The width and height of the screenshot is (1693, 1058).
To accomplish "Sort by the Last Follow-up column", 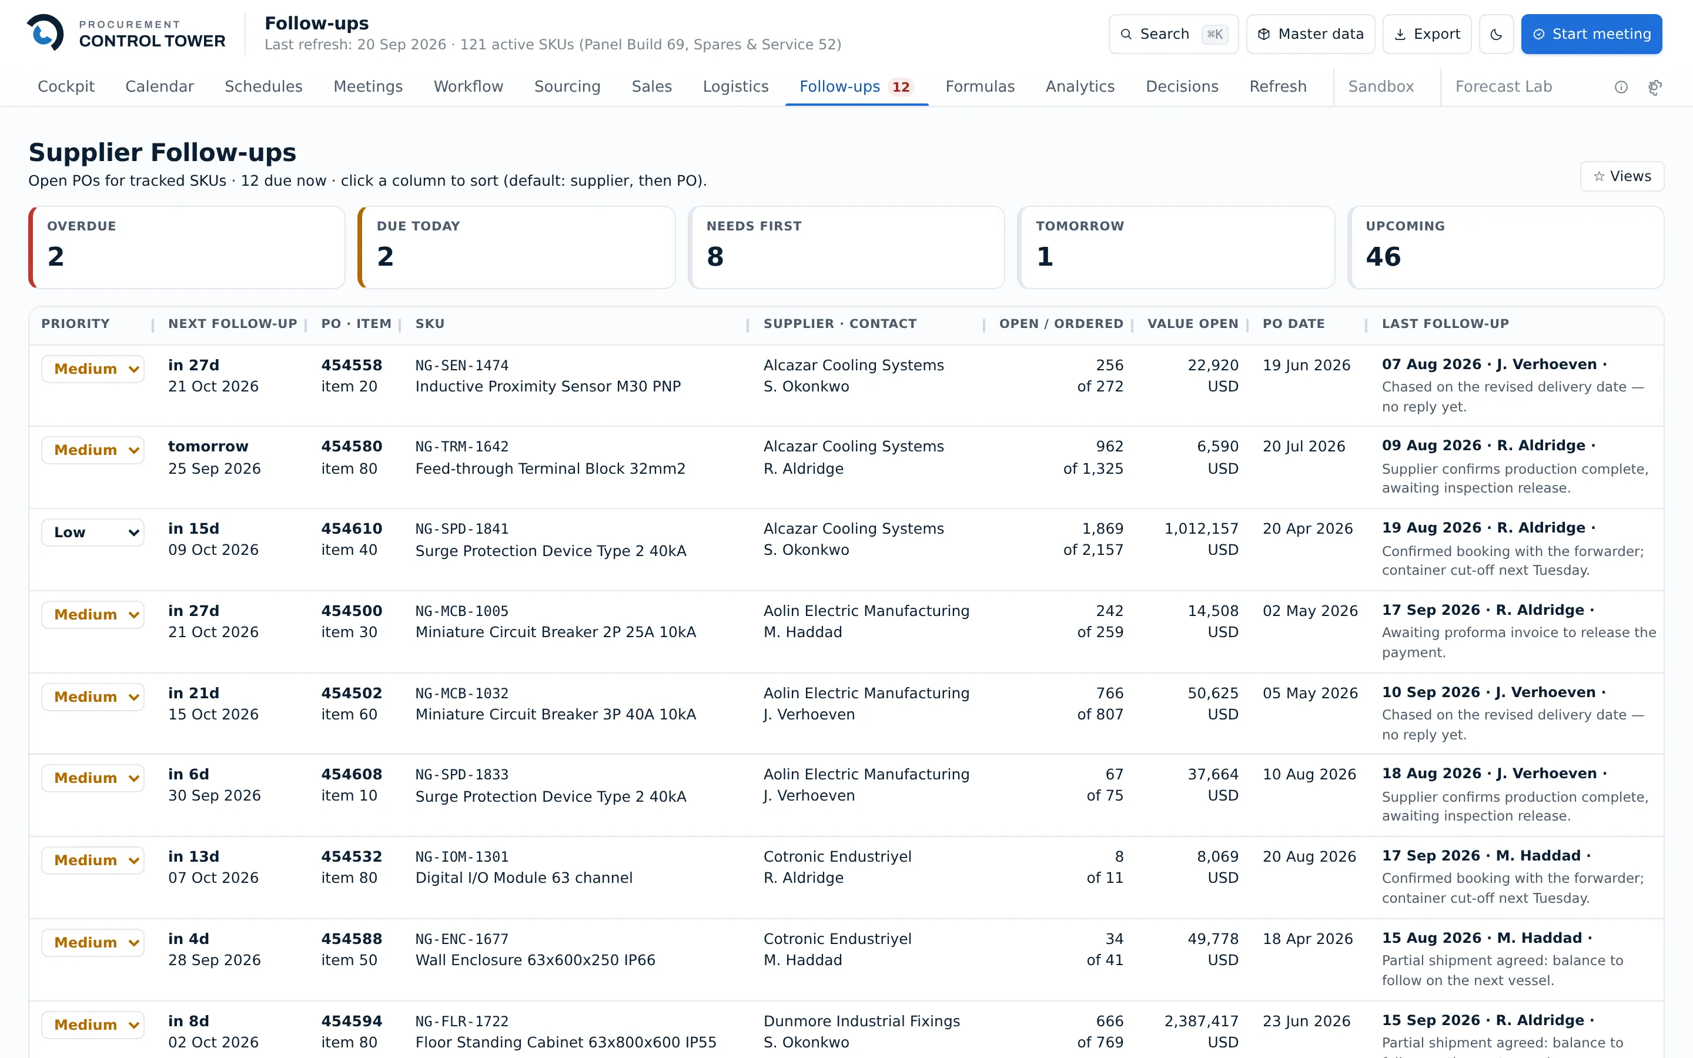I will pyautogui.click(x=1446, y=324).
